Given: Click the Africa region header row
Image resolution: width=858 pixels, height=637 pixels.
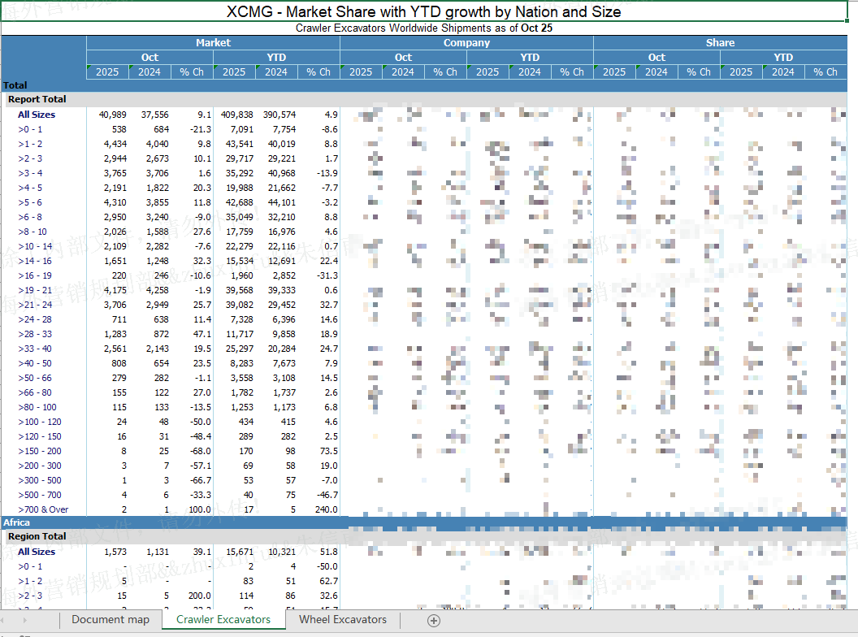Looking at the screenshot, I should click(17, 522).
